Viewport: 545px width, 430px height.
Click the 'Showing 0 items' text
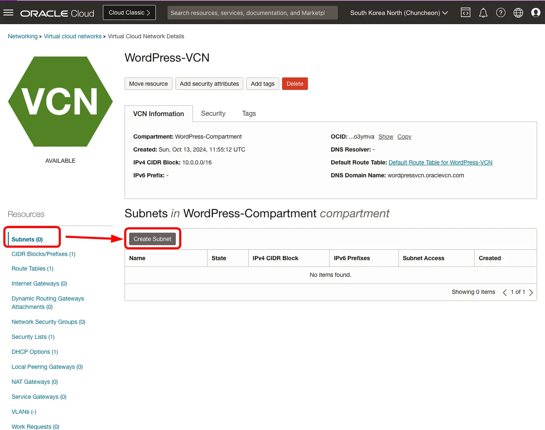473,292
